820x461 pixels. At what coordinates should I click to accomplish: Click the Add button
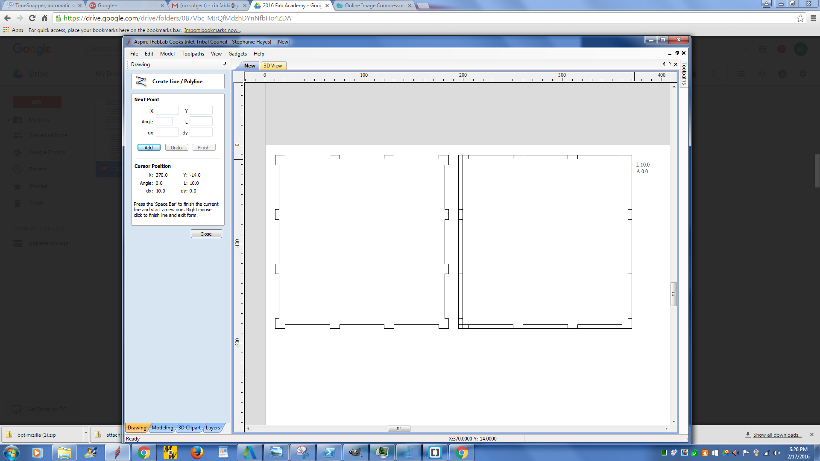click(149, 148)
